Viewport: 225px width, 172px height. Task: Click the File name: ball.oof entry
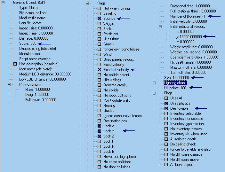point(32,13)
